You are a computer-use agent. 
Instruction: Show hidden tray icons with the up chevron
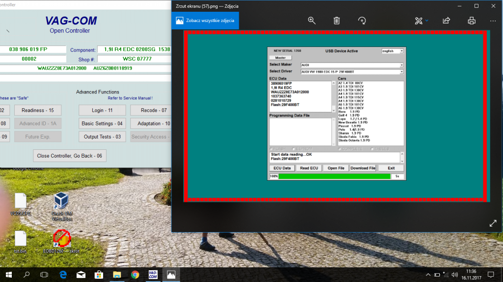428,275
